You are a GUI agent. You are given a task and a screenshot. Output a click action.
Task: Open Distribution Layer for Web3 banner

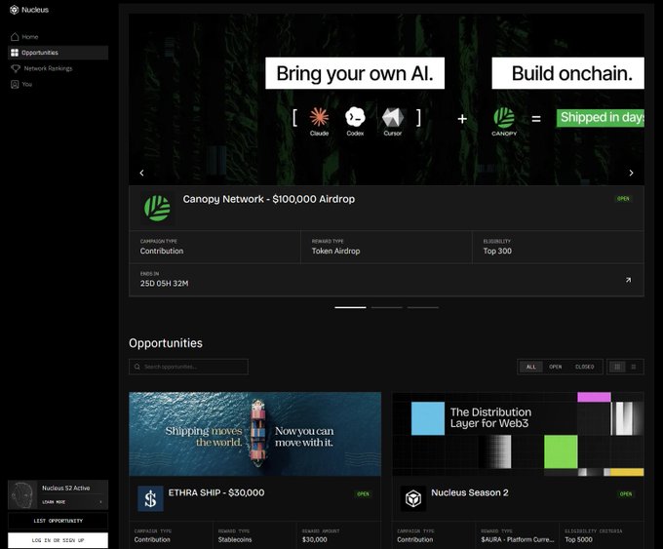[x=518, y=434]
